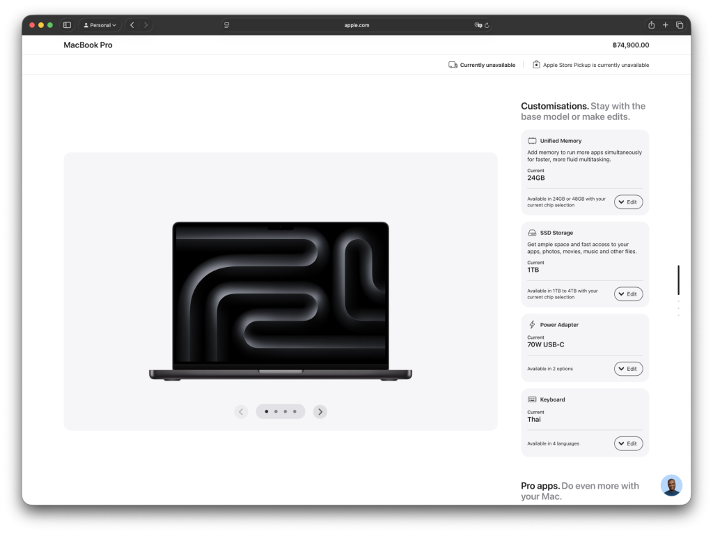Click the Apple Store Pickup unavailable link

595,65
